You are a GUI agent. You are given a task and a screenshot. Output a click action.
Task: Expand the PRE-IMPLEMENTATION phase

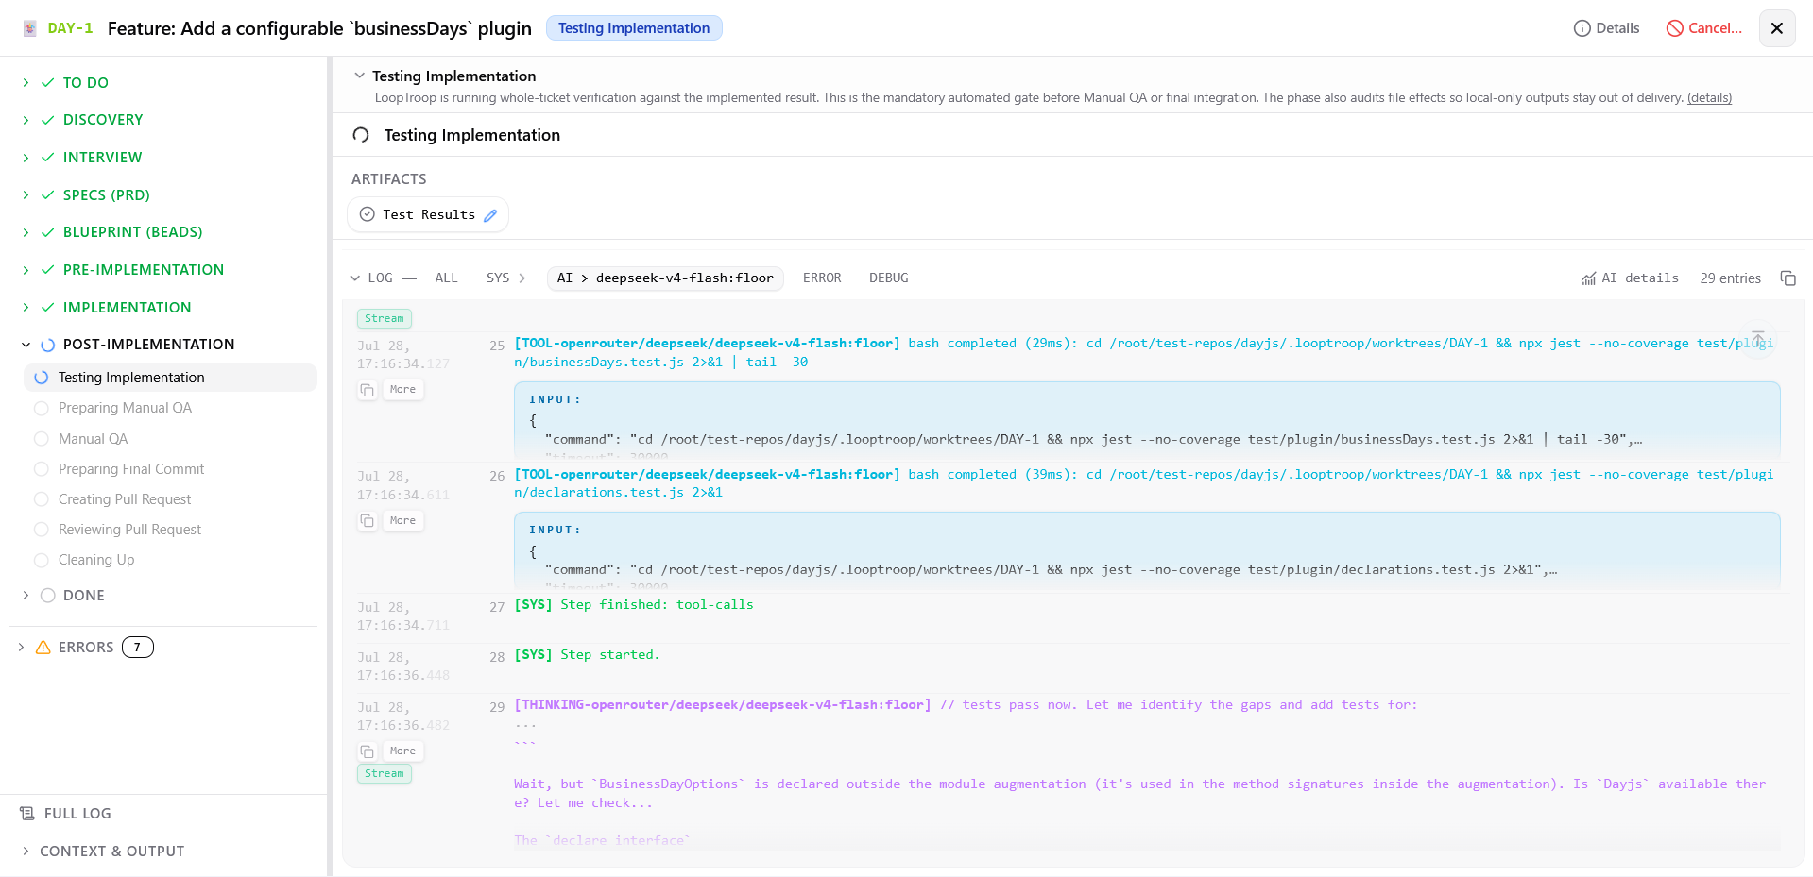26,270
